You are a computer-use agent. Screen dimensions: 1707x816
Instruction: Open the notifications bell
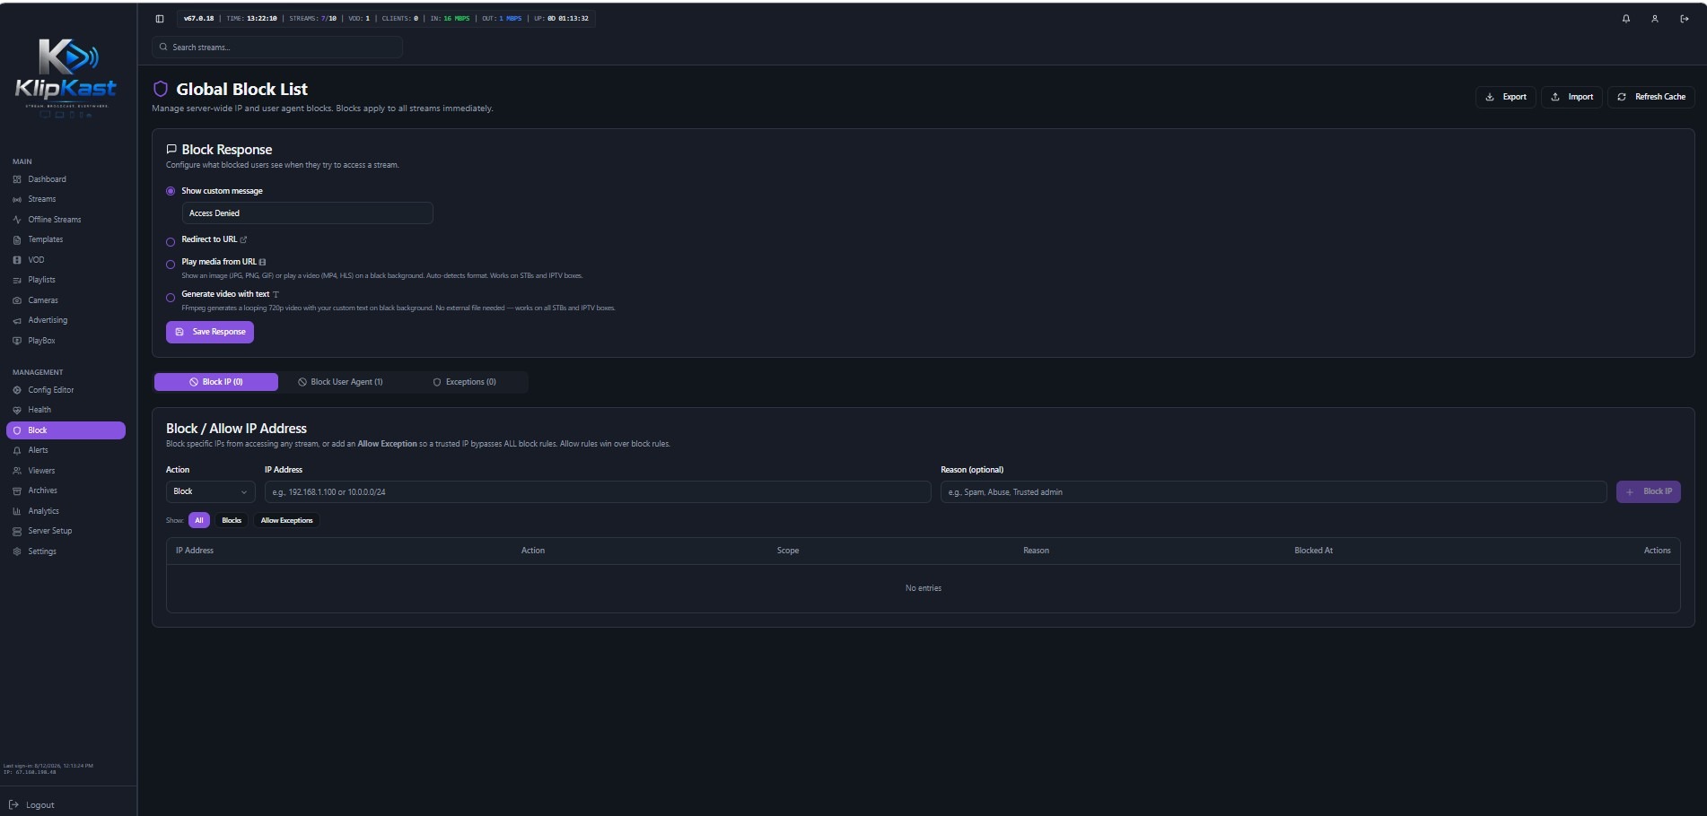[x=1626, y=19]
